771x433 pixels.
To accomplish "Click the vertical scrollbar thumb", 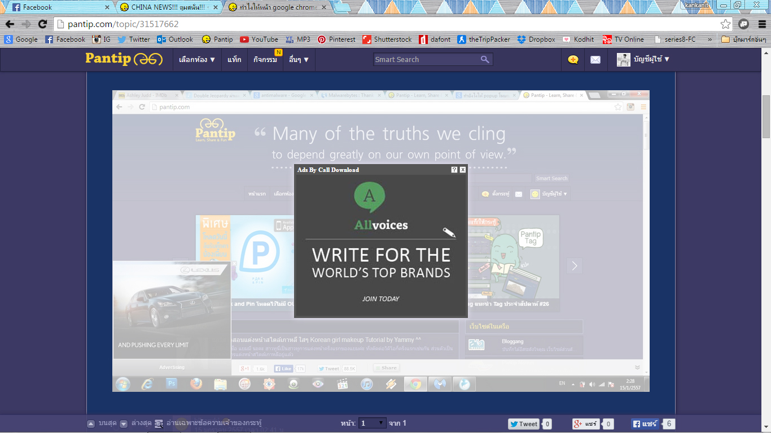I will point(766,117).
